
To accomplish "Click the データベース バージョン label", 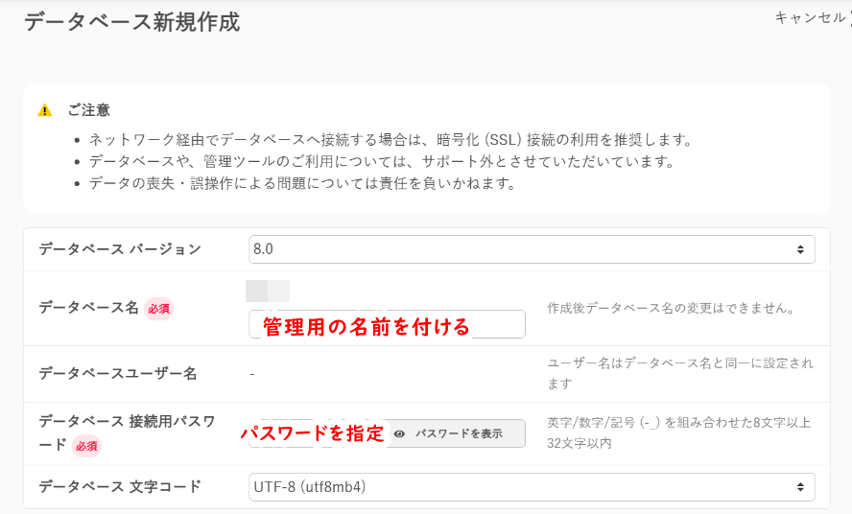I will click(120, 249).
